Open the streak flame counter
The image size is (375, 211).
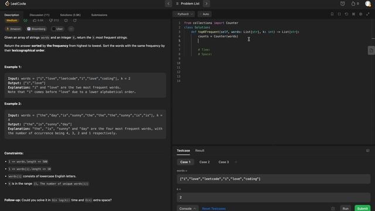(355, 4)
